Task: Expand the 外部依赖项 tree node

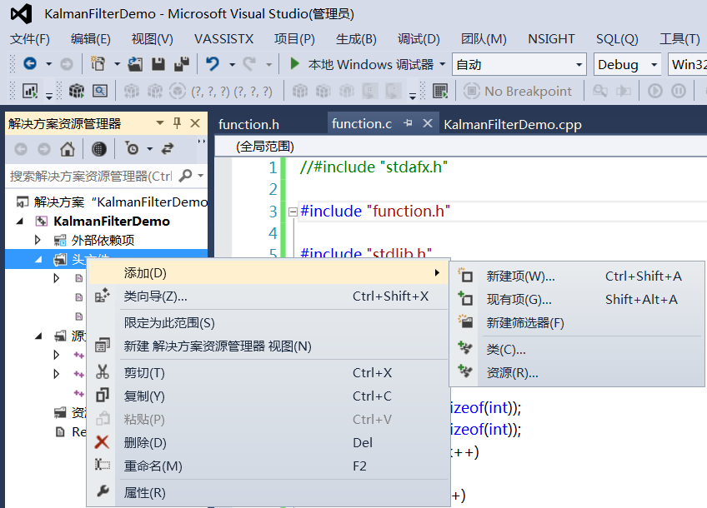Action: pos(38,240)
